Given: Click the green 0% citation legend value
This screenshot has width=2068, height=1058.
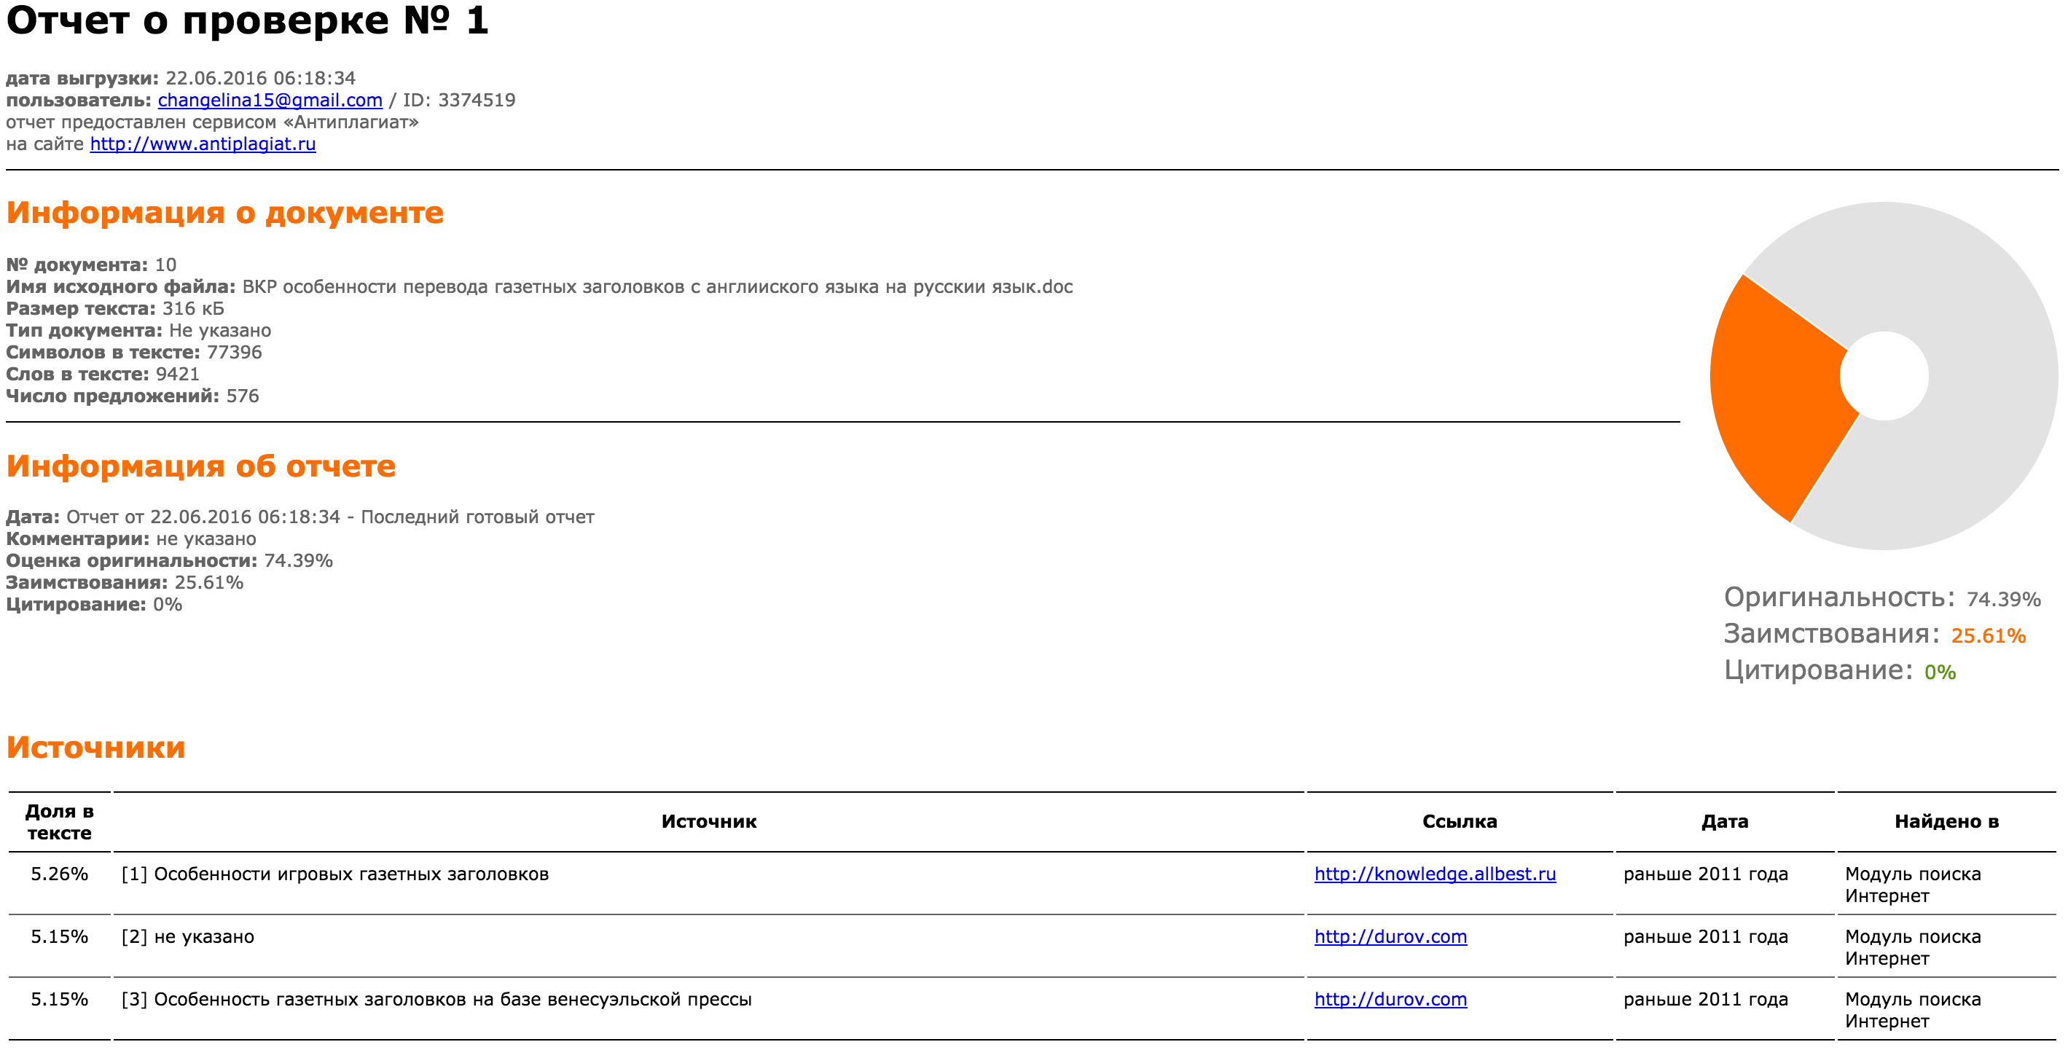Looking at the screenshot, I should point(1940,672).
